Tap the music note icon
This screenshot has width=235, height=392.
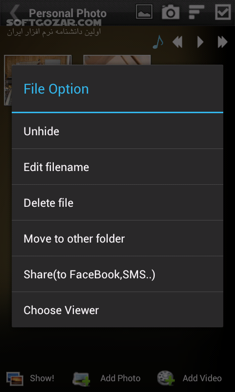[x=158, y=42]
